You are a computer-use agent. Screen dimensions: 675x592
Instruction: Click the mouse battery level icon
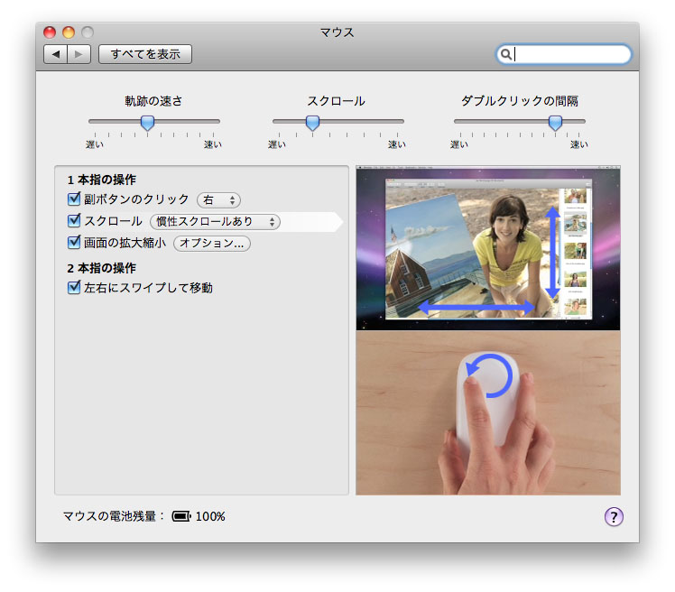point(181,516)
